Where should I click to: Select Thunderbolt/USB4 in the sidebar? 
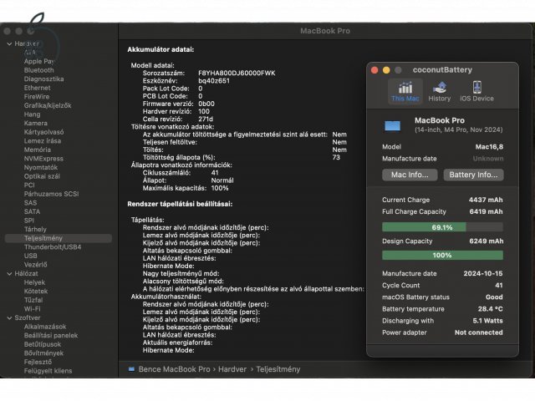53,247
